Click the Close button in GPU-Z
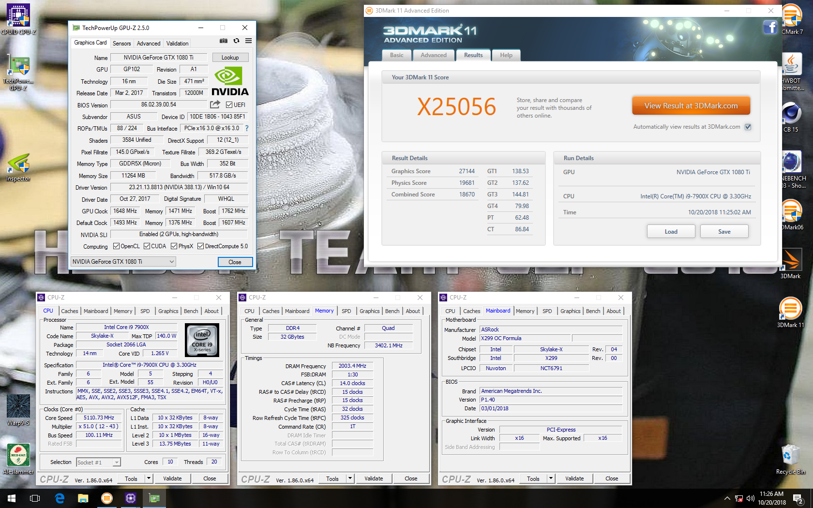Image resolution: width=813 pixels, height=508 pixels. 235,262
